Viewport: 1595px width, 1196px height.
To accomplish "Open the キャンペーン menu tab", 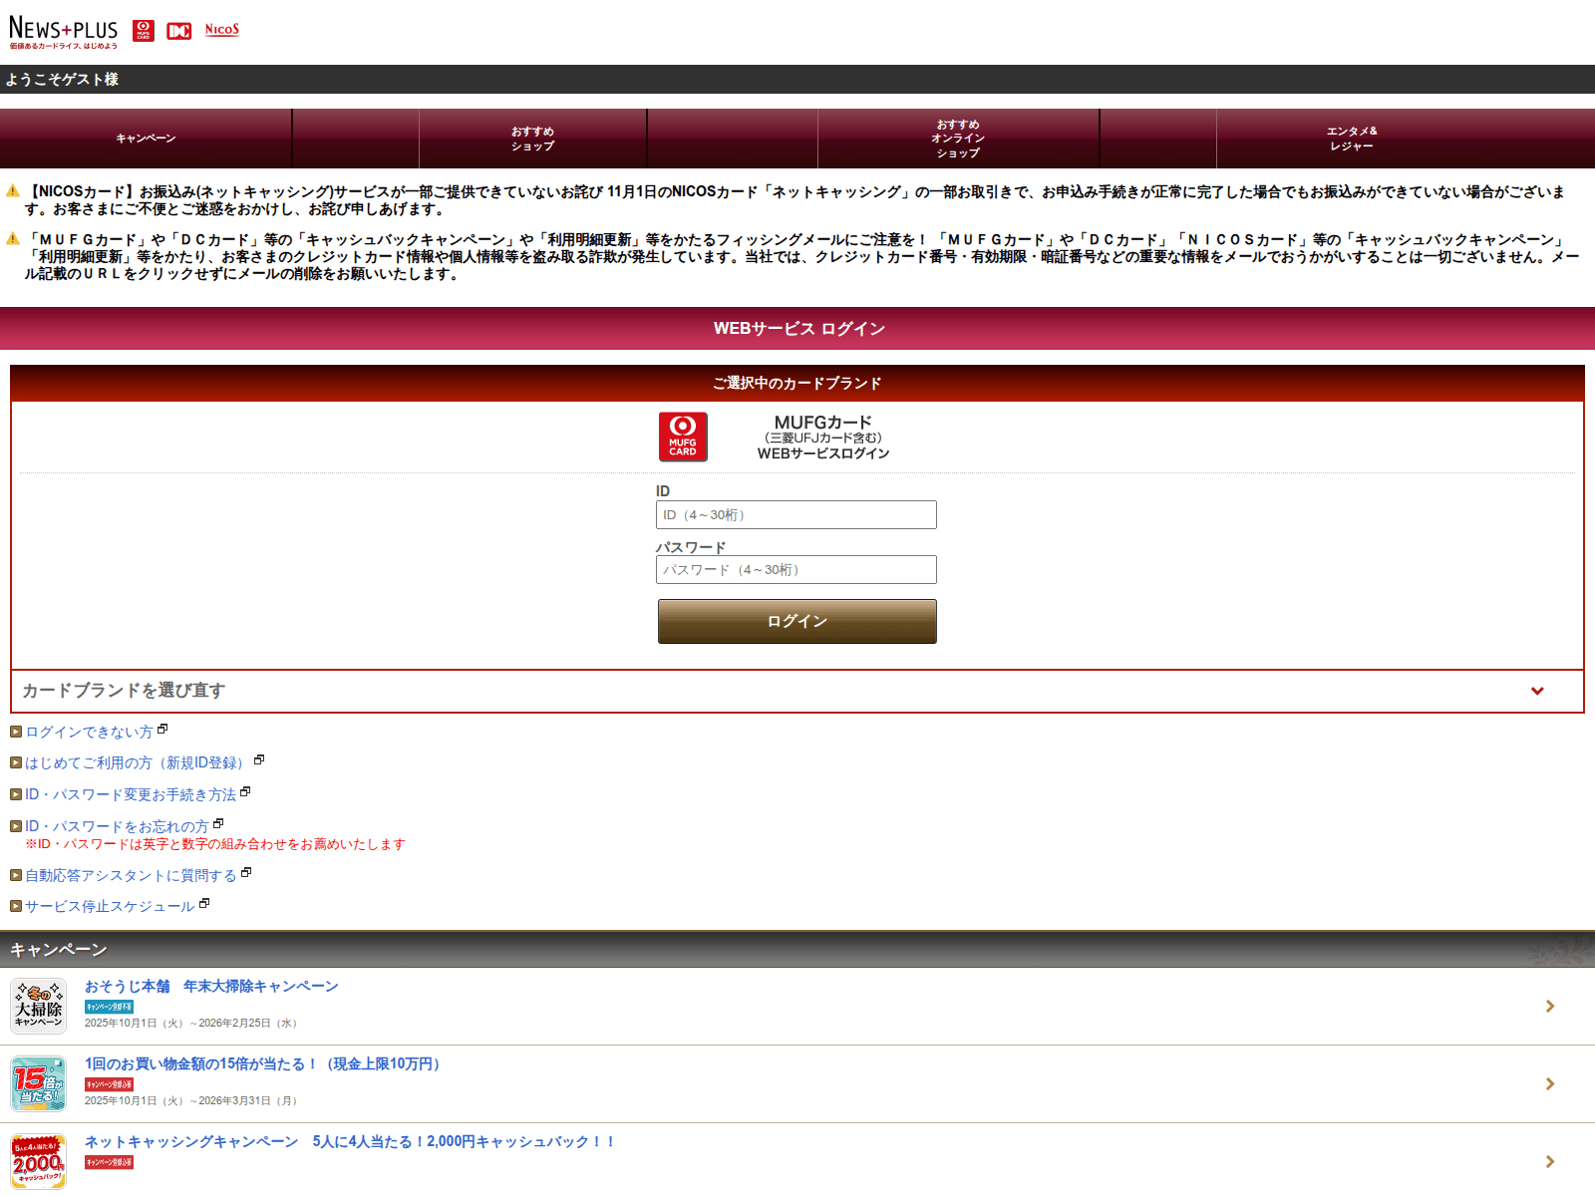I will point(146,139).
